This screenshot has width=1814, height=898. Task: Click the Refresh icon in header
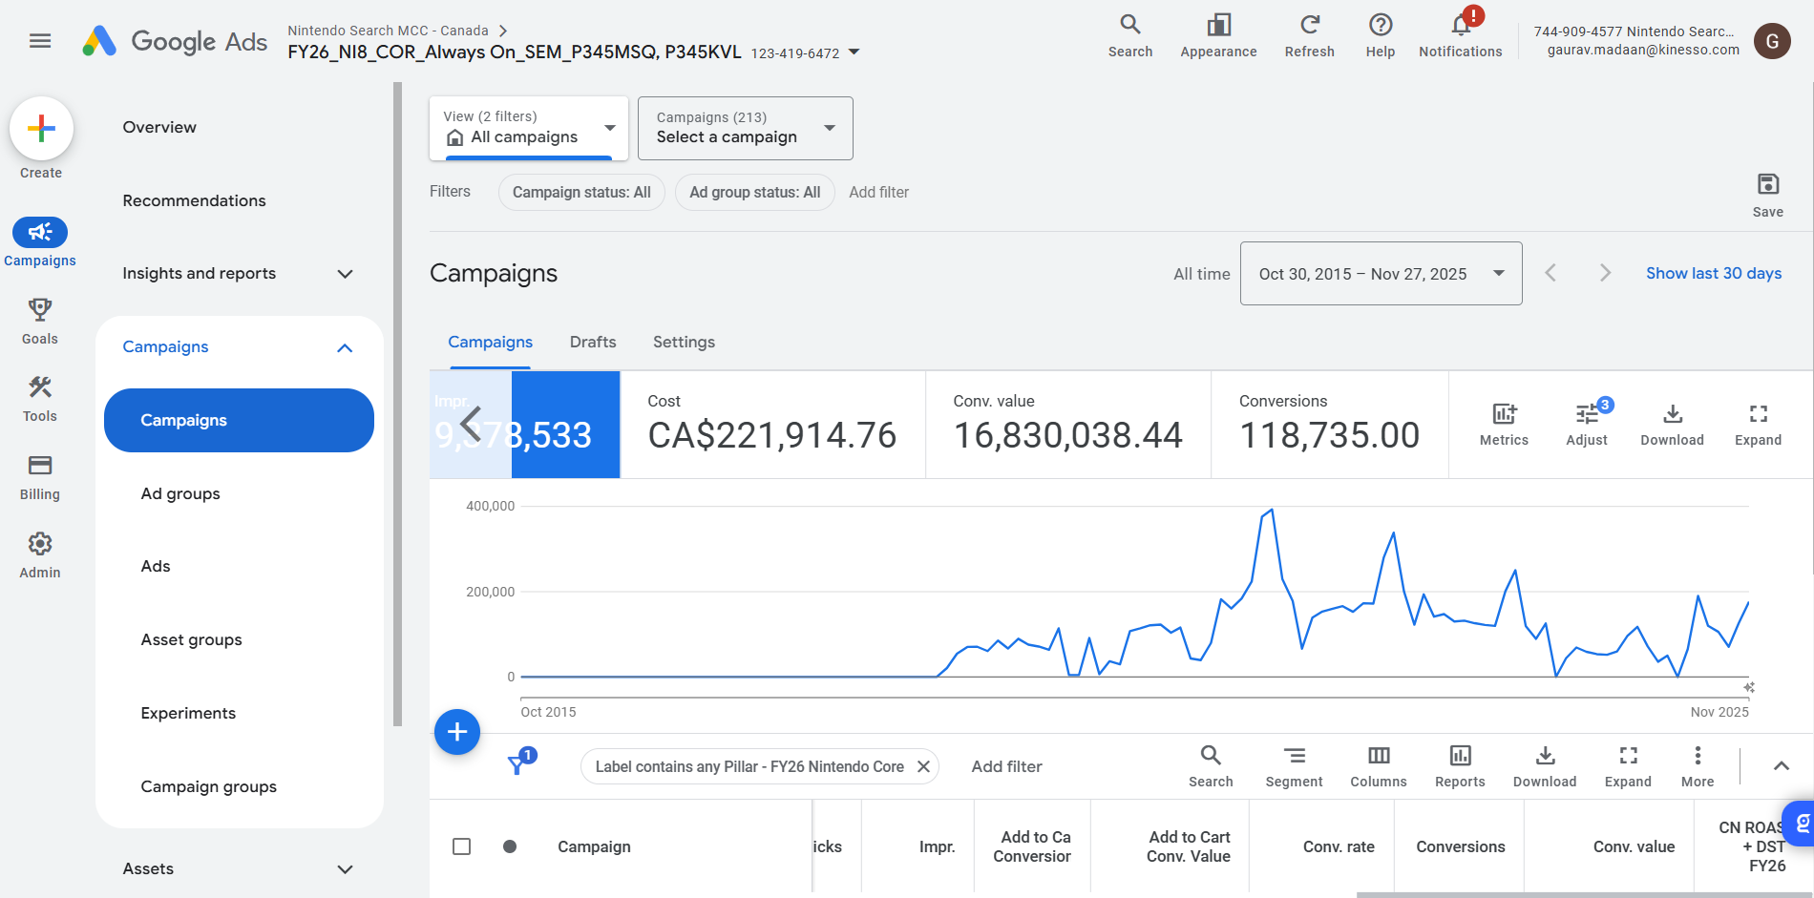1309,26
